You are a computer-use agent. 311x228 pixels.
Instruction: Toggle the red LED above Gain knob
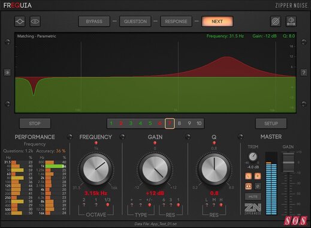click(x=155, y=143)
